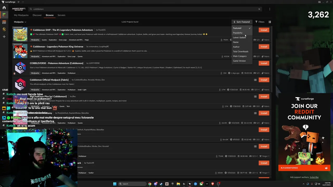Viewport: 333px width, 187px height.
Task: Click the forward navigation arrow
Action: 22,2
